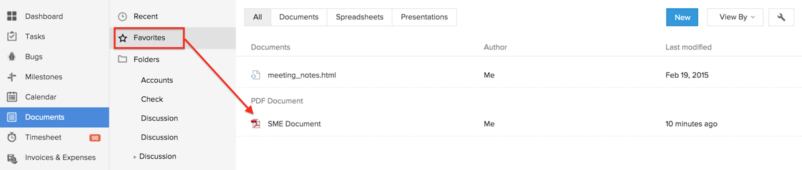Click the Favorites star icon
This screenshot has width=802, height=170.
[x=123, y=38]
